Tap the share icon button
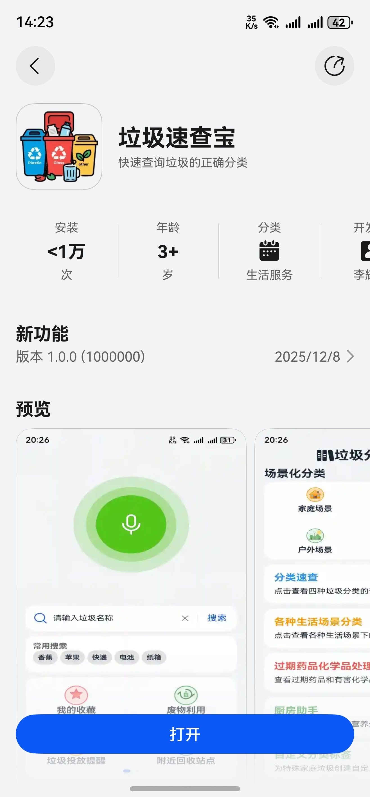 click(335, 66)
